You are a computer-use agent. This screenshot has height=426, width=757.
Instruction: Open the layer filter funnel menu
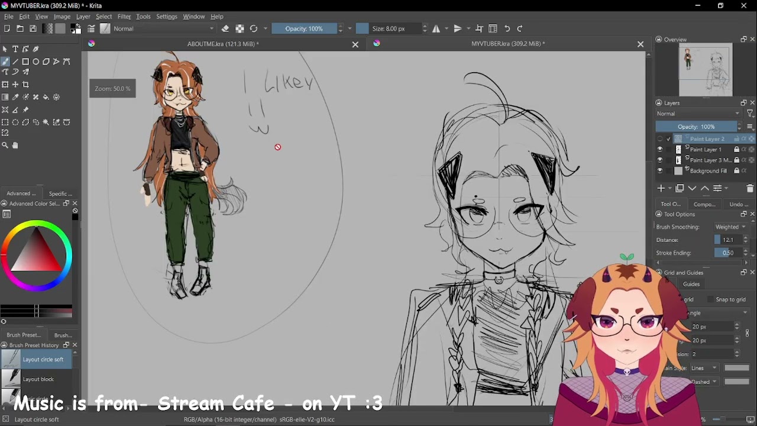[750, 114]
